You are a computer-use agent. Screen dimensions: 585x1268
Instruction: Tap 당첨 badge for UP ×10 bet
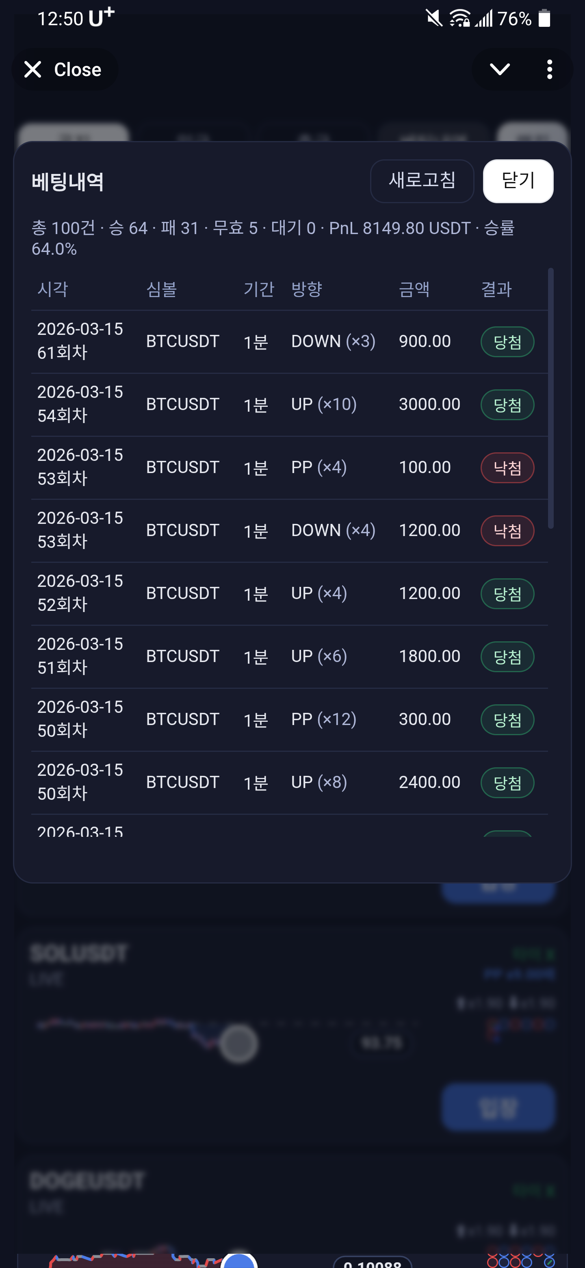pos(507,405)
